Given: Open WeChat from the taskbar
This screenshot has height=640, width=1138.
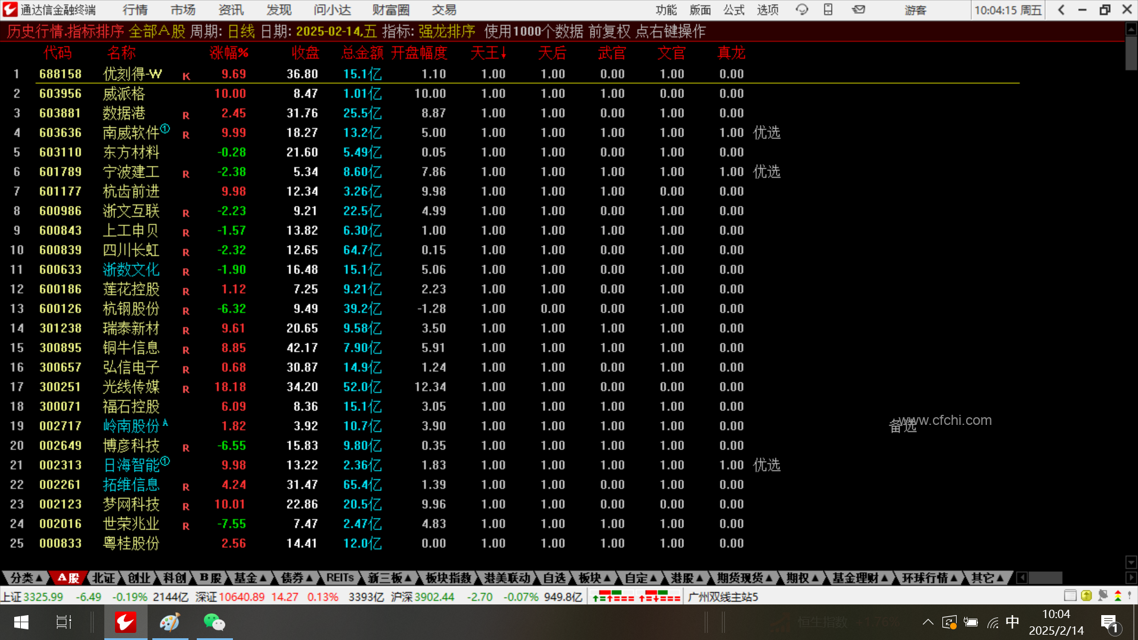Looking at the screenshot, I should (x=214, y=622).
